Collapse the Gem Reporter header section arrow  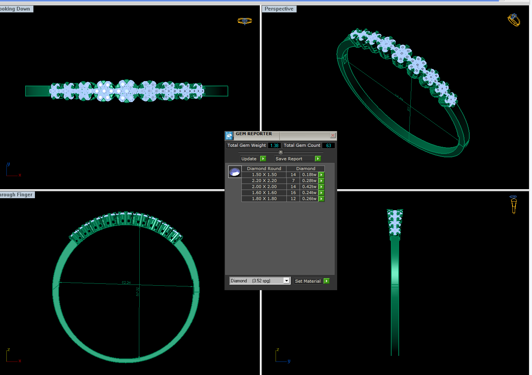click(x=281, y=152)
